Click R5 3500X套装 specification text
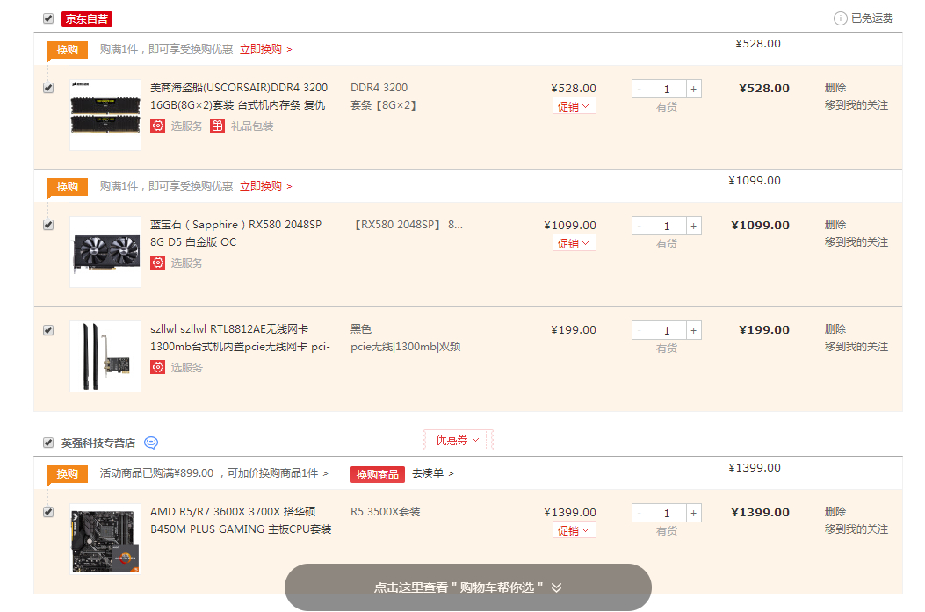Image resolution: width=925 pixels, height=612 pixels. coord(386,511)
